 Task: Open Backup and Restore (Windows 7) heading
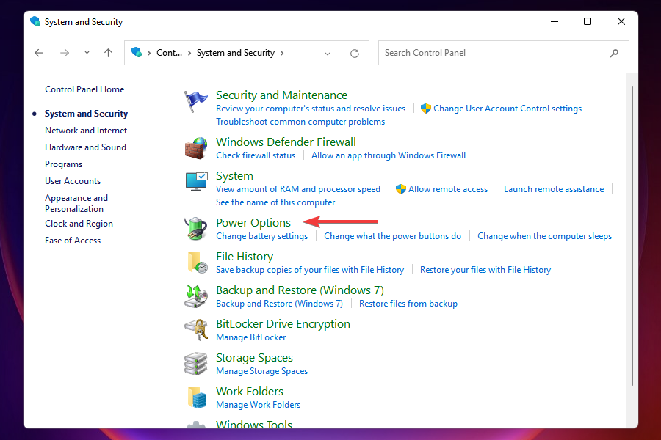tap(300, 290)
